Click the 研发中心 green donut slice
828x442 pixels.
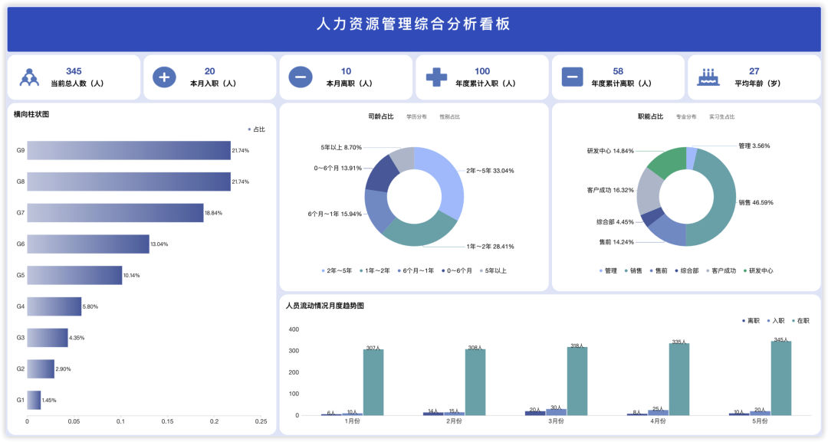click(668, 162)
